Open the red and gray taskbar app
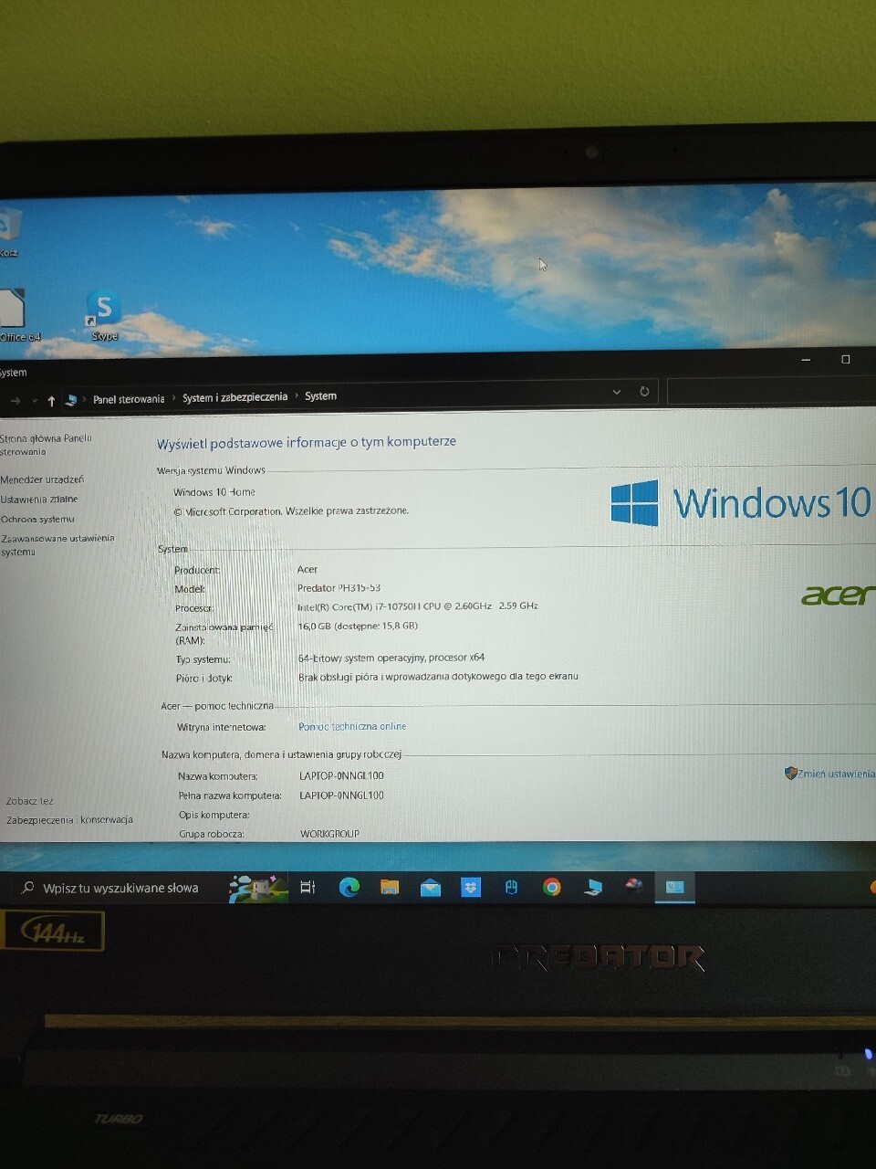876x1169 pixels. [x=633, y=886]
